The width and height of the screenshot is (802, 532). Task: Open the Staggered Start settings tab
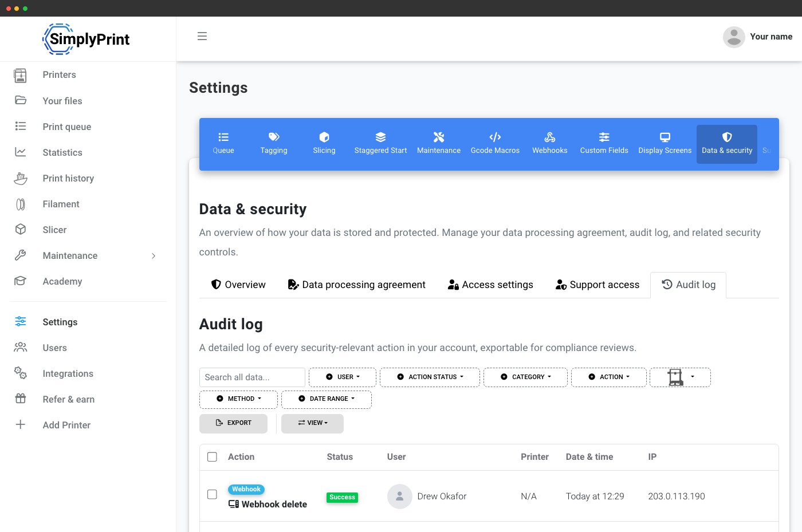coord(381,144)
